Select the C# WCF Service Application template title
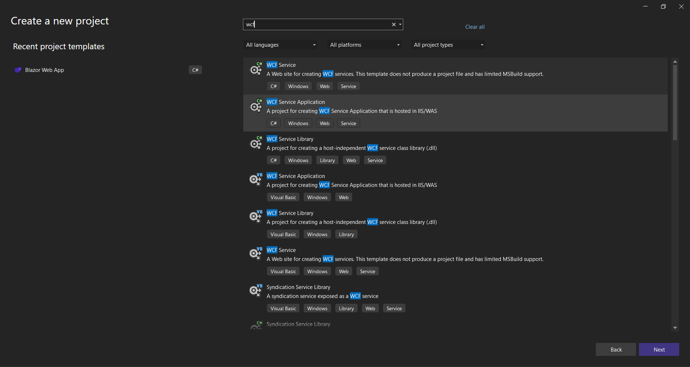The image size is (690, 367). (x=295, y=102)
